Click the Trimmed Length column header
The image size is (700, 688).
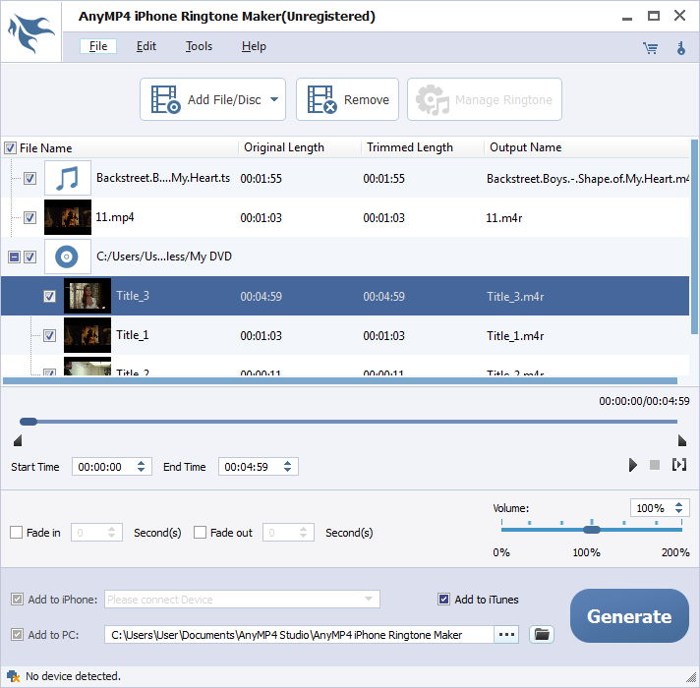click(410, 147)
